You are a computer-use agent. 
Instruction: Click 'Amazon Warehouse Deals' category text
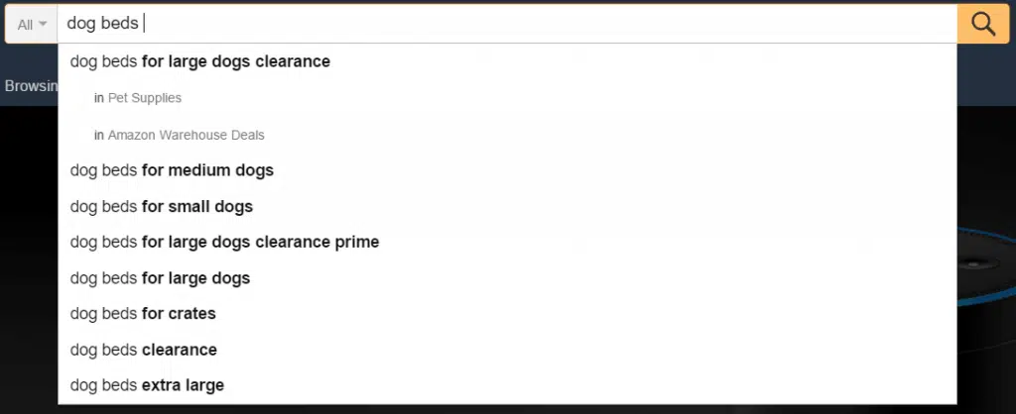click(x=187, y=135)
